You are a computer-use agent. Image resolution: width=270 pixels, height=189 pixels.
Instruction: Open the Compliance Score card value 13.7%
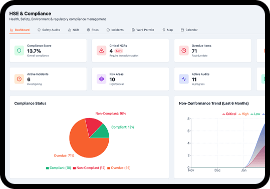(34, 51)
